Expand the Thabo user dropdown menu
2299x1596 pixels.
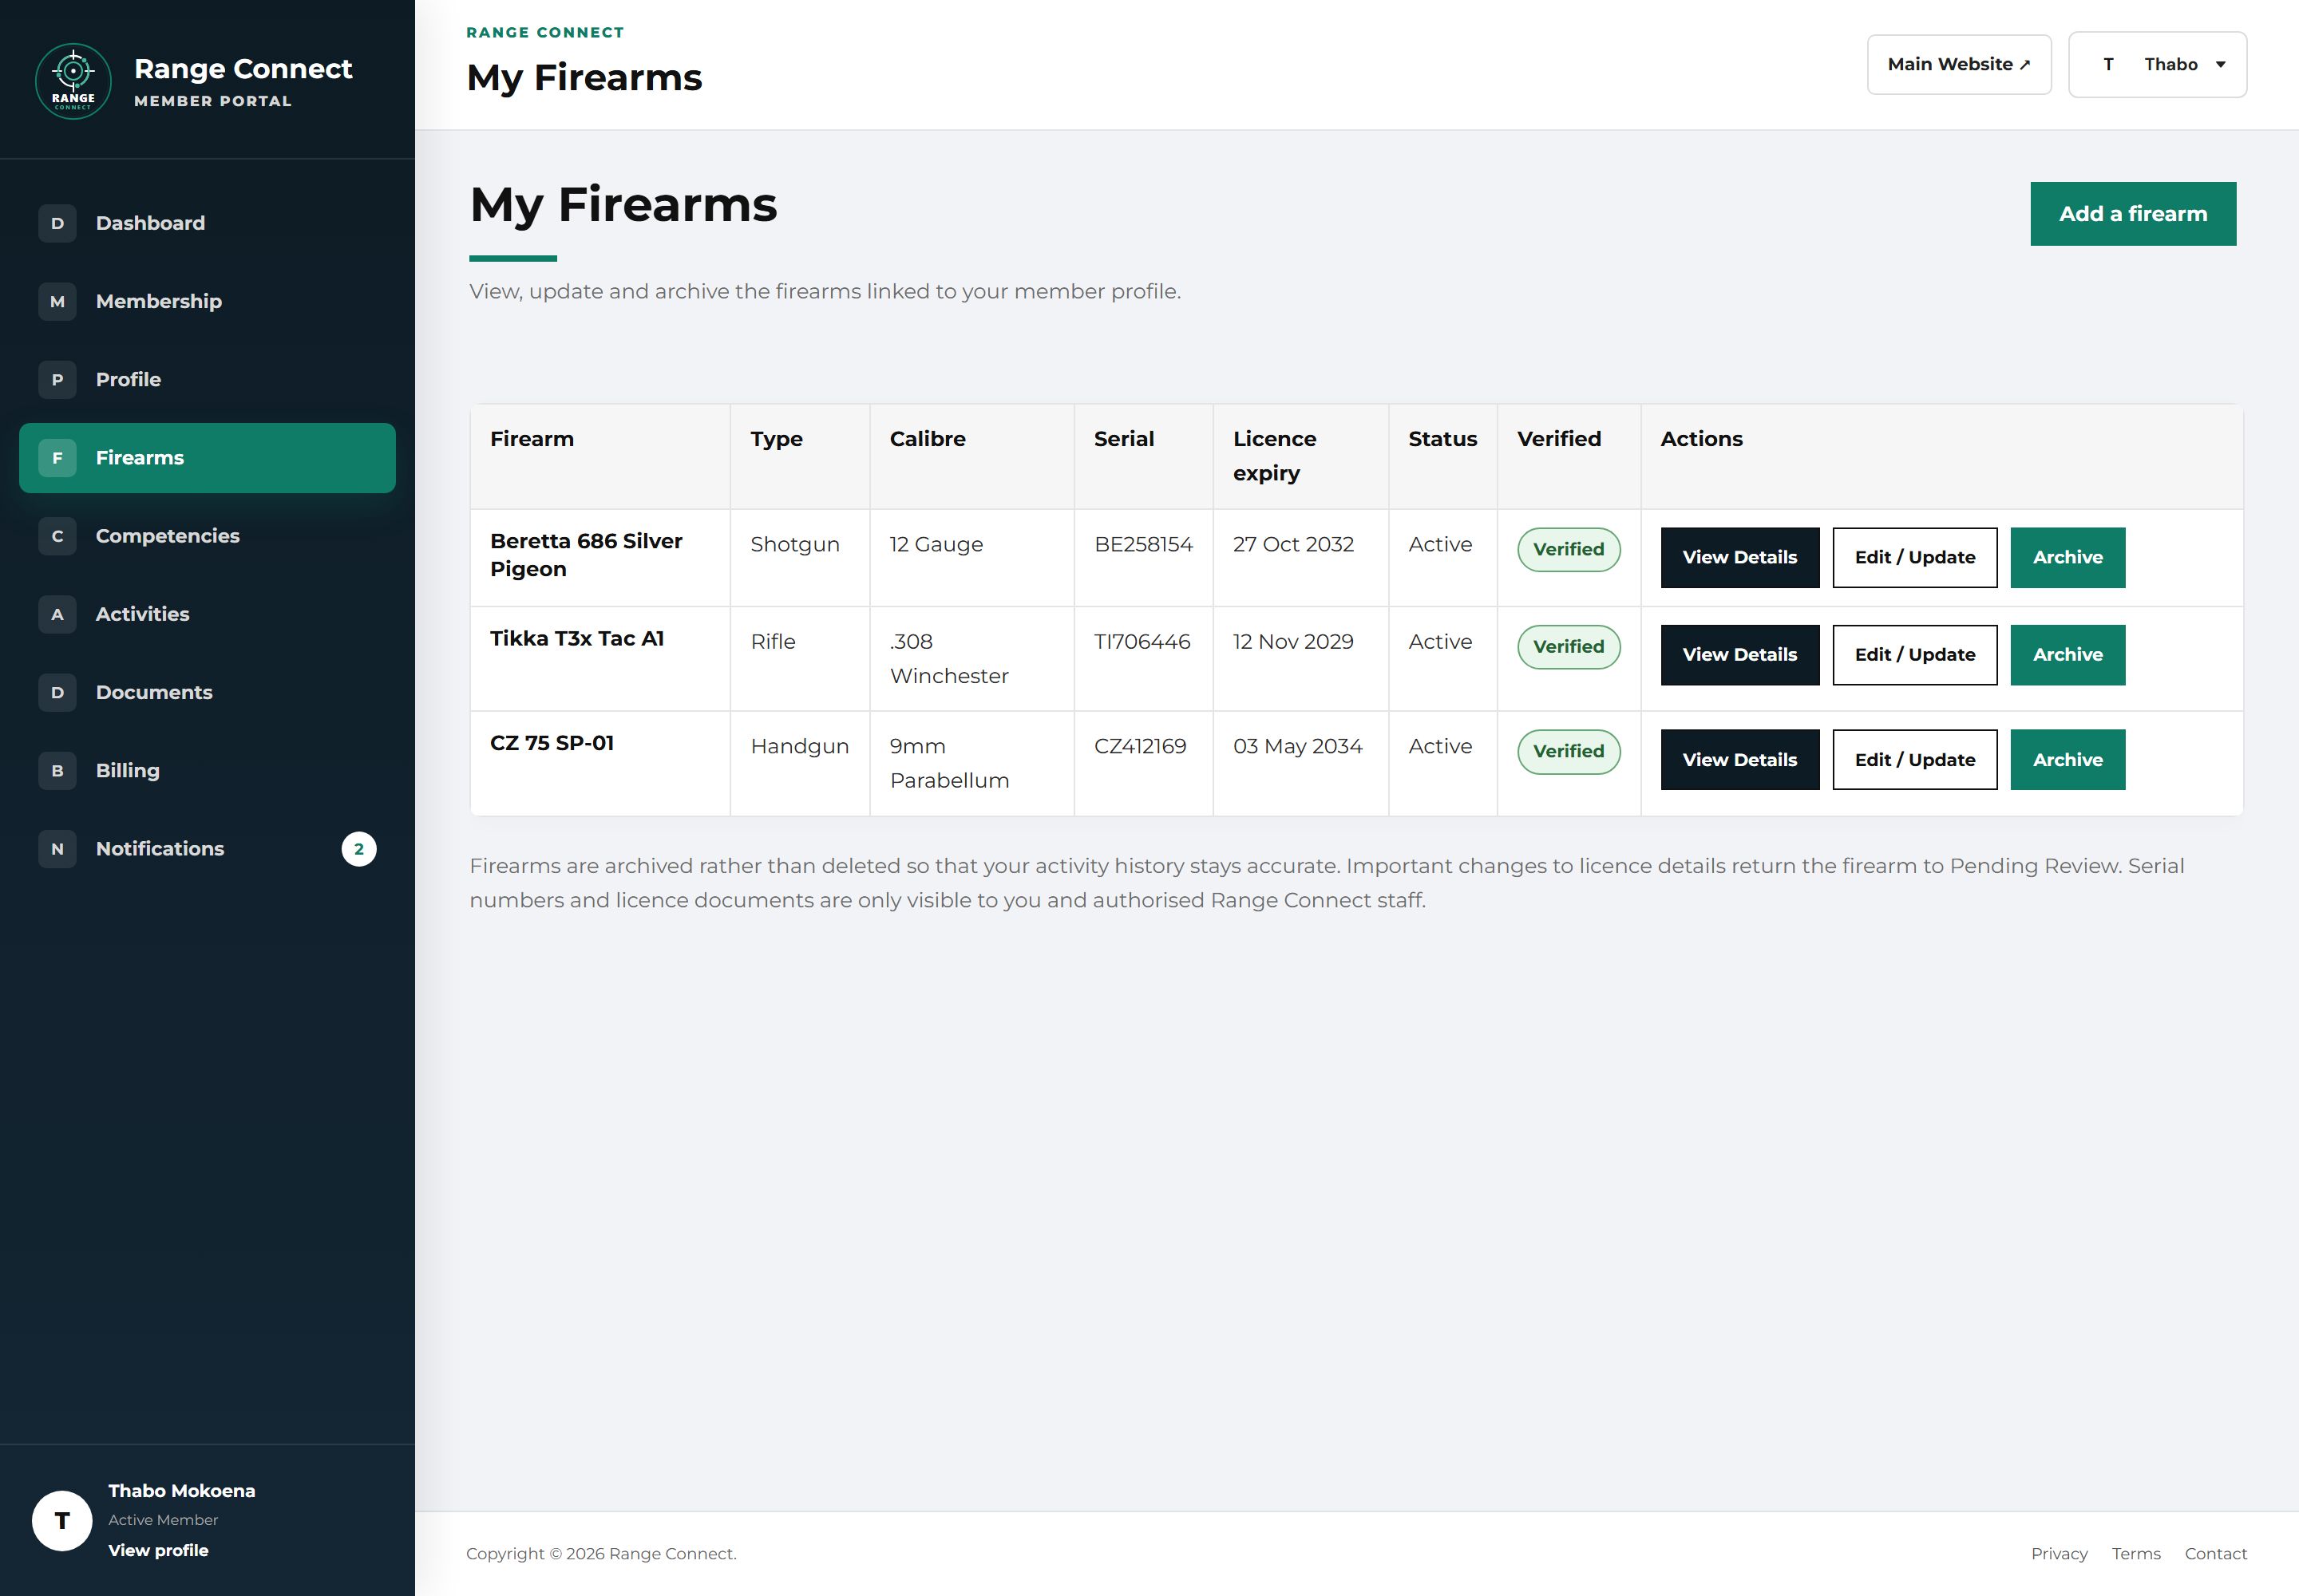tap(2157, 65)
